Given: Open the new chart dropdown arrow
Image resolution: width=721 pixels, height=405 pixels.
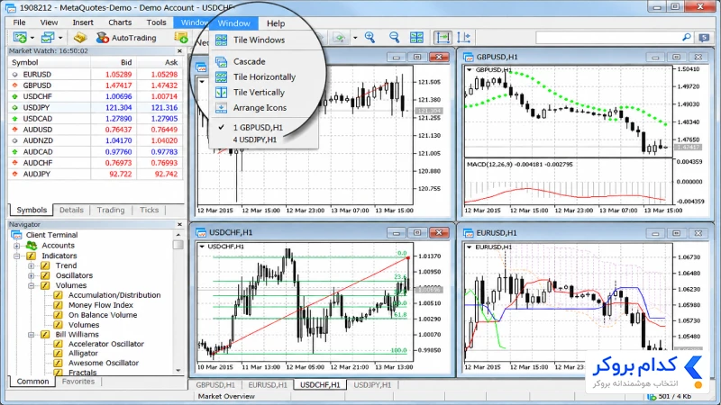Looking at the screenshot, I should coord(32,38).
